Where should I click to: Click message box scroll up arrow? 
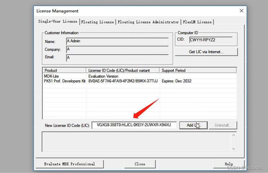tap(234, 135)
